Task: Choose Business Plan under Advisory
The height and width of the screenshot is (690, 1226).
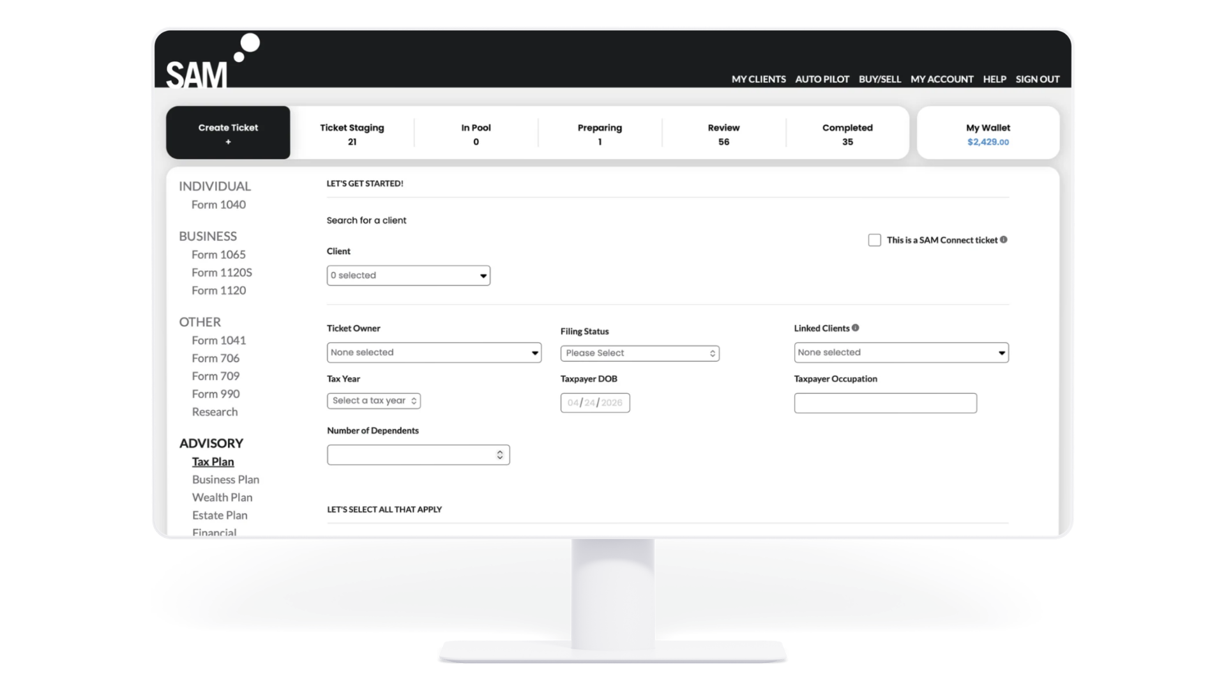Action: pyautogui.click(x=225, y=479)
